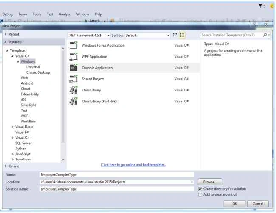Click the feedback smiley icon
The width and height of the screenshot is (276, 213).
click(273, 6)
